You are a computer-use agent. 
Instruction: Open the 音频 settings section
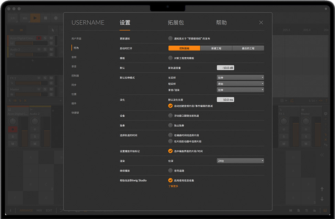(x=74, y=57)
